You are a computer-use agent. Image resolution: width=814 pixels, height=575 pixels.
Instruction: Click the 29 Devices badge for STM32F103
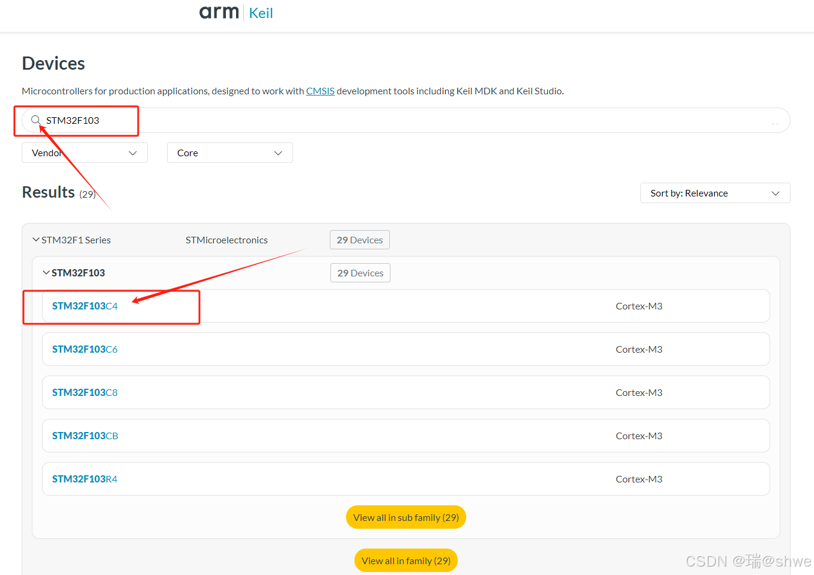(x=360, y=273)
